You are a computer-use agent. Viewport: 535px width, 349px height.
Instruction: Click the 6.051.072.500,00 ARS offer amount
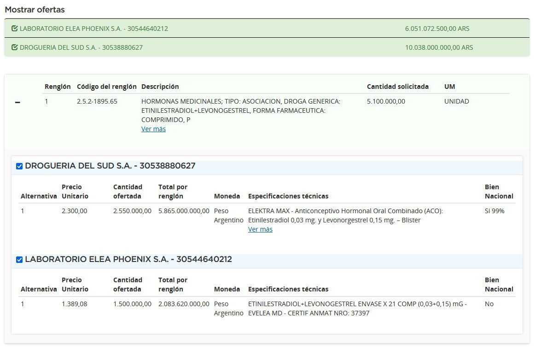437,29
